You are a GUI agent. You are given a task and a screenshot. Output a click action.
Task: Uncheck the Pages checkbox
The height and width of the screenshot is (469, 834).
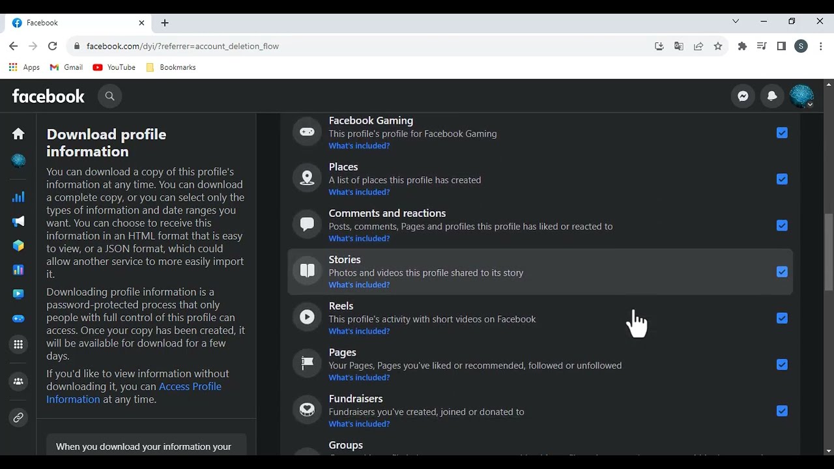[782, 365]
